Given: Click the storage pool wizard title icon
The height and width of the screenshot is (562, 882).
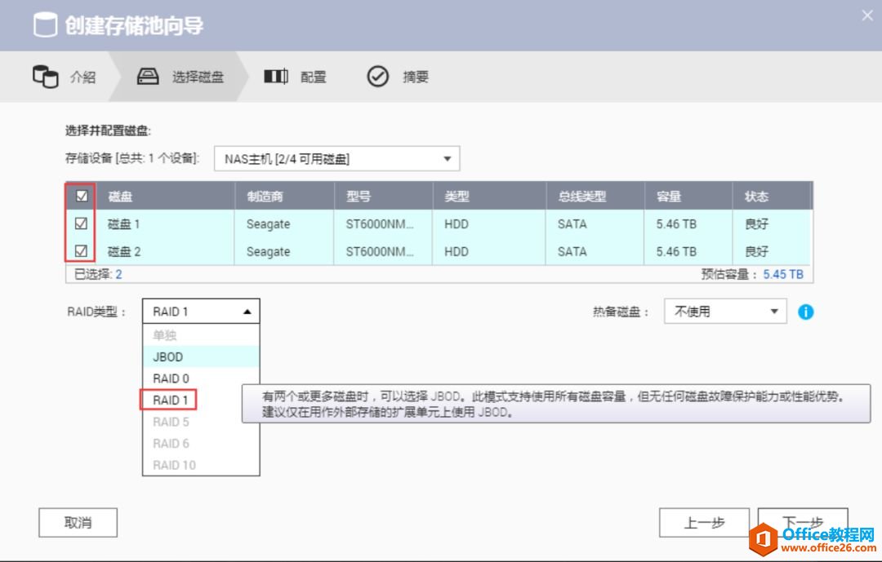Looking at the screenshot, I should click(46, 25).
